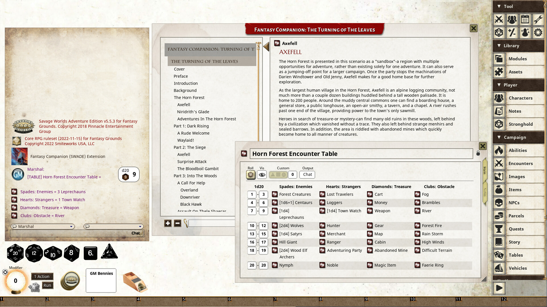Lock the Horn Forest Encounter Table window
Image resolution: width=547 pixels, height=307 pixels.
478,153
